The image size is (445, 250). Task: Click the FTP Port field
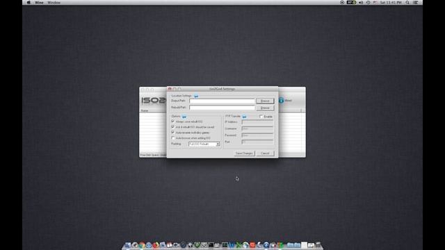[x=257, y=142]
